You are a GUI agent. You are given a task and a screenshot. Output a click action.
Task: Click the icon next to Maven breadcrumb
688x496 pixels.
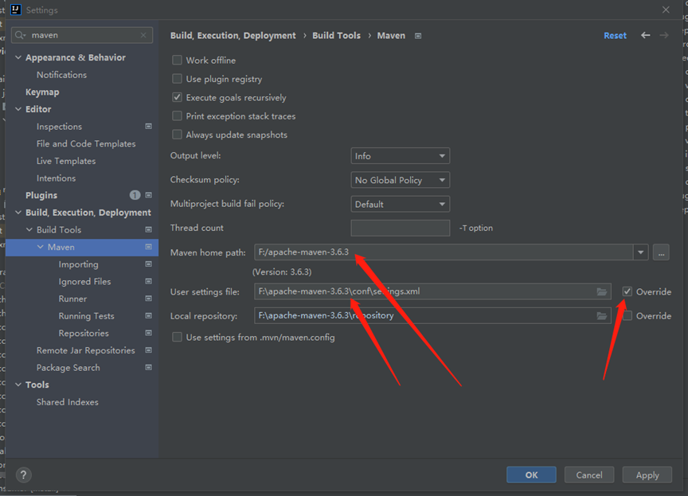click(x=418, y=36)
